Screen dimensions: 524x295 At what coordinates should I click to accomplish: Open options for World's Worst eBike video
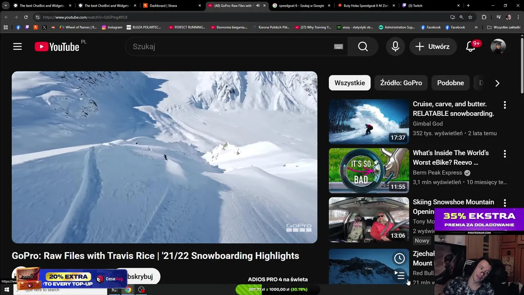[505, 154]
